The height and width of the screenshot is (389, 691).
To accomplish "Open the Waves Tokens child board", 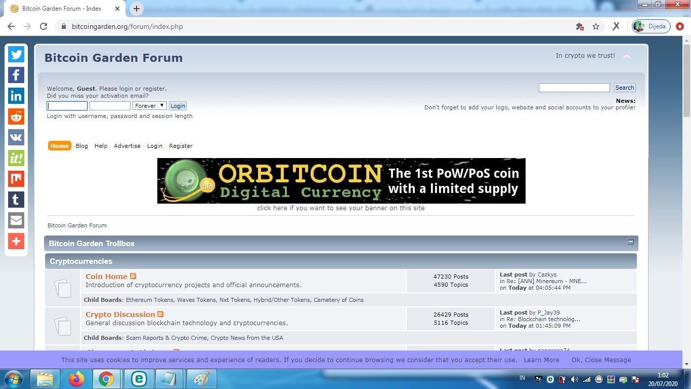I will click(196, 300).
